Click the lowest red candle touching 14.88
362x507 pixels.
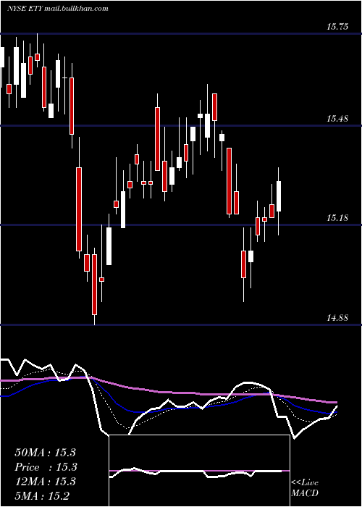pyautogui.click(x=94, y=285)
